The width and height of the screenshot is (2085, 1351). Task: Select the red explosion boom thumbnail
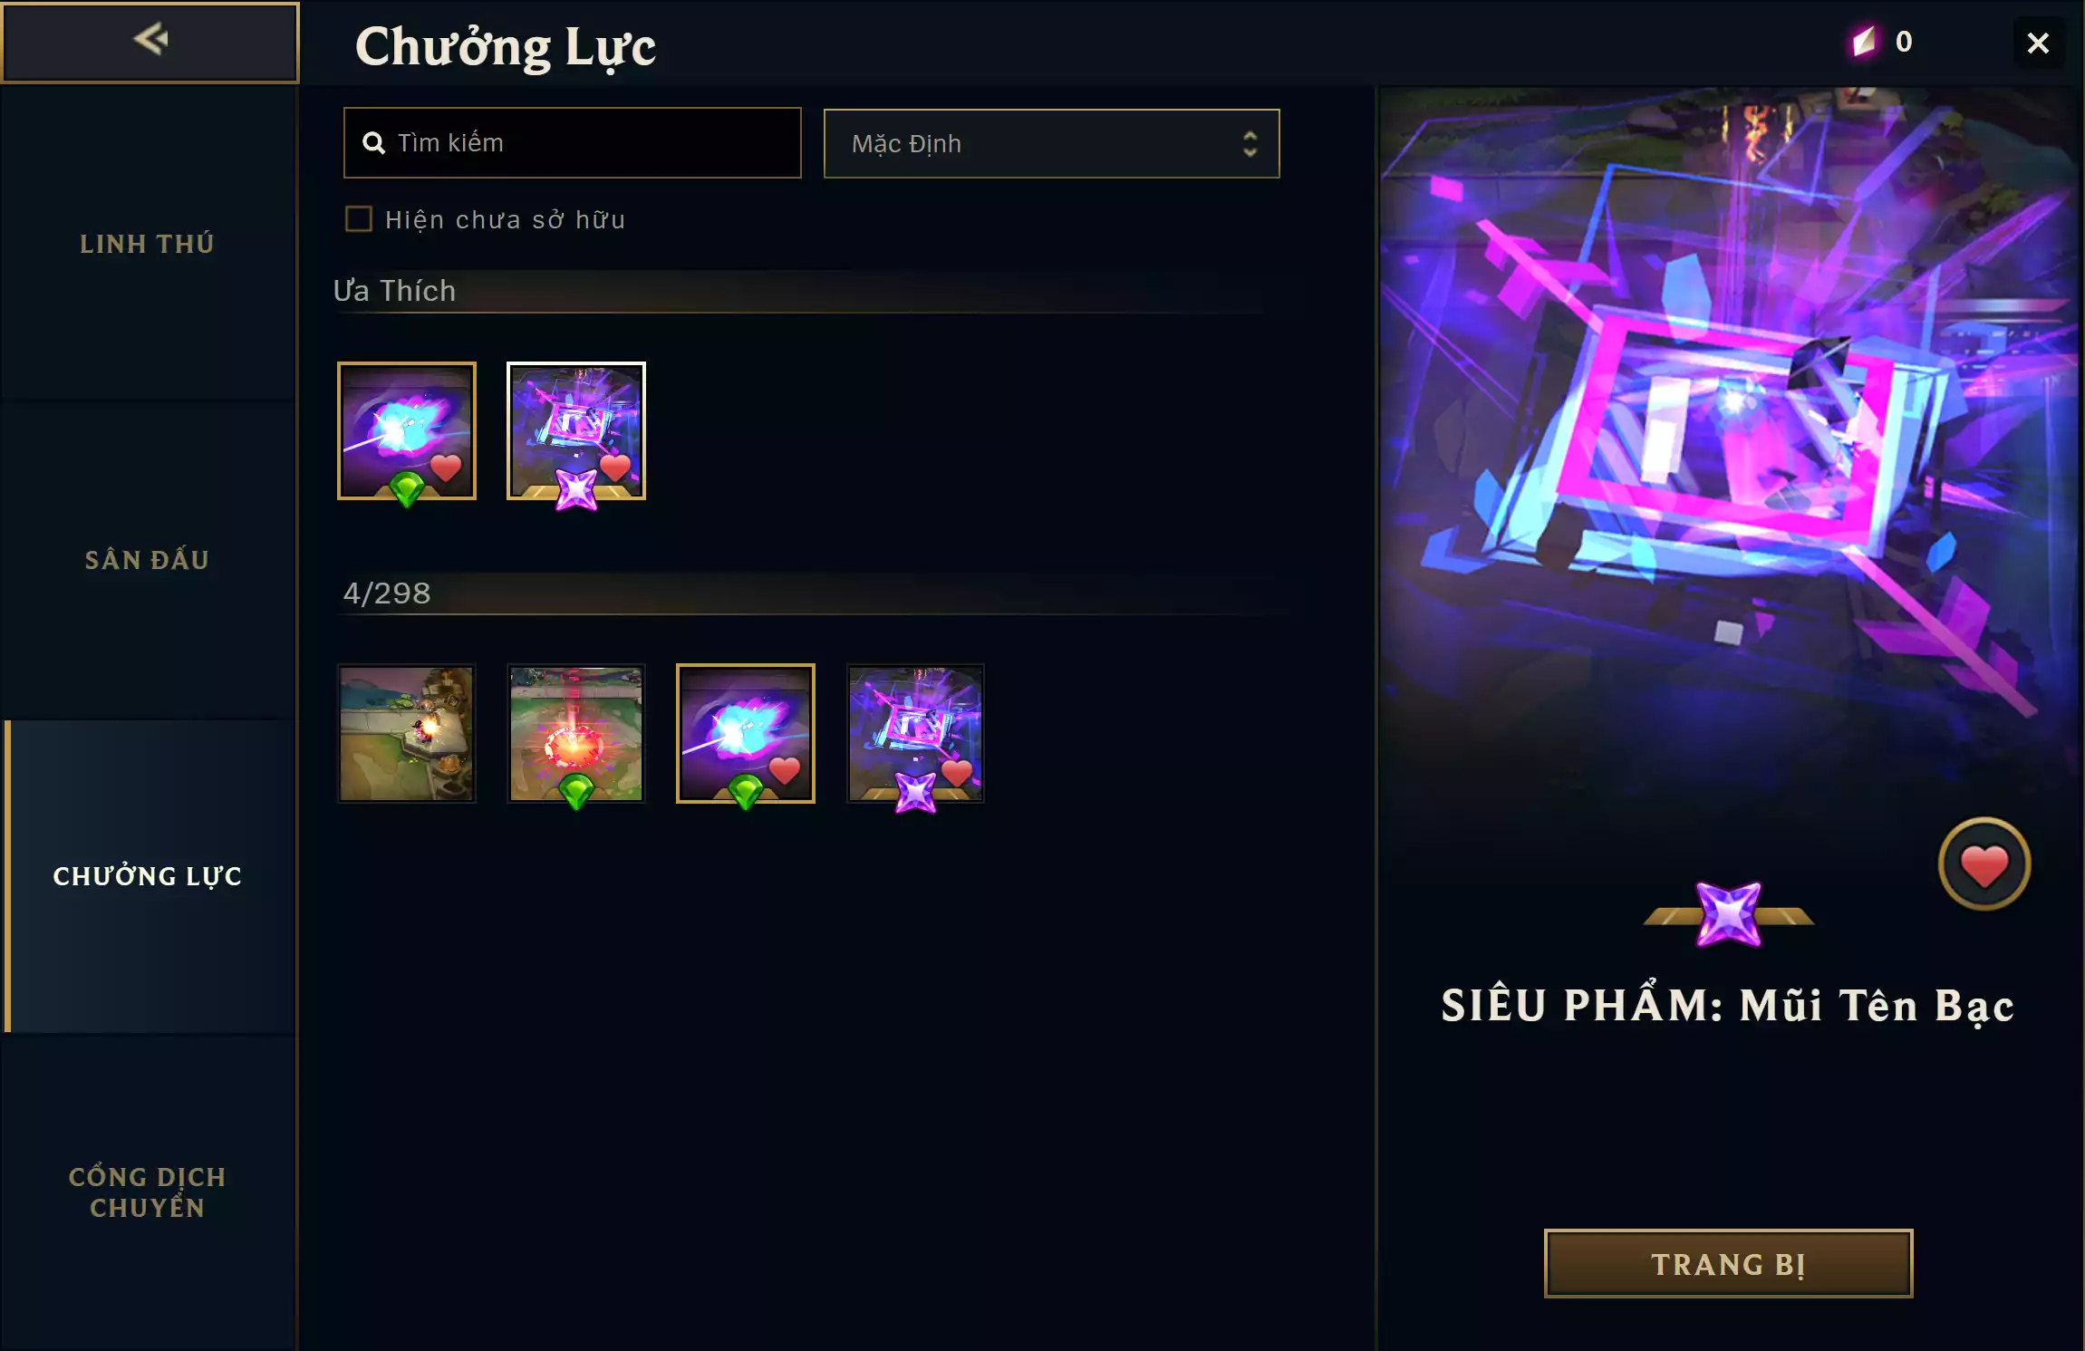pos(576,733)
